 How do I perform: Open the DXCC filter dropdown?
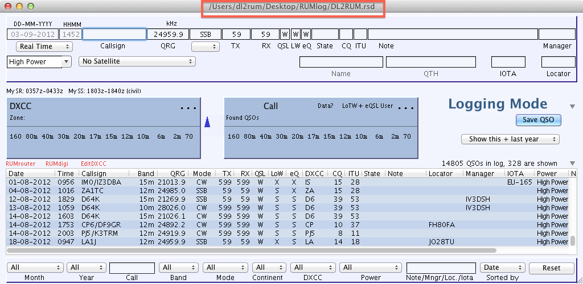click(313, 268)
